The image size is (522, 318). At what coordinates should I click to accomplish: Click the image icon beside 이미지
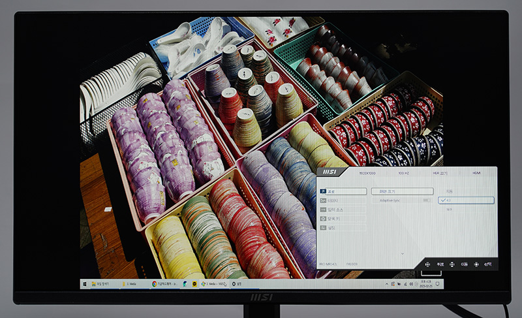click(323, 200)
